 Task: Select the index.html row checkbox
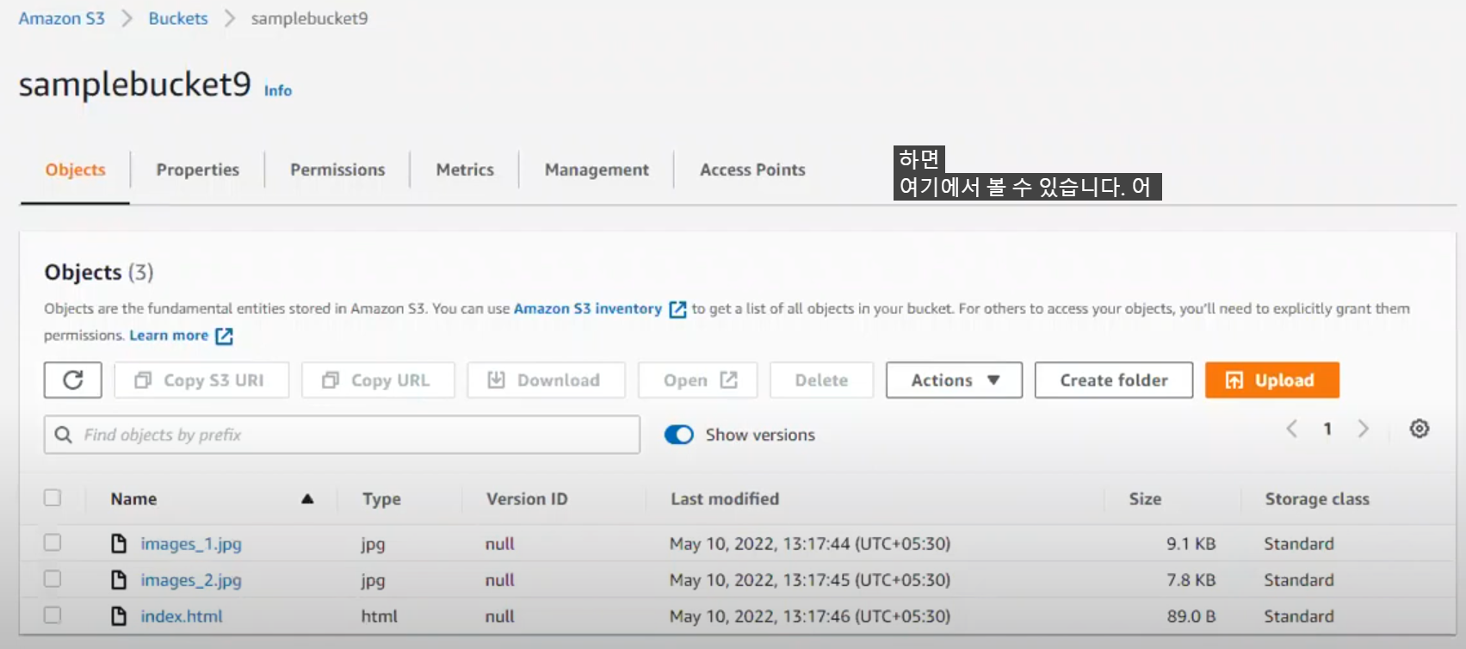53,615
